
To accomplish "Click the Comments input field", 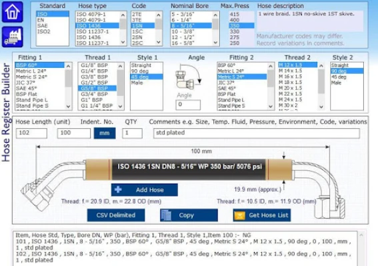I will click(x=257, y=133).
